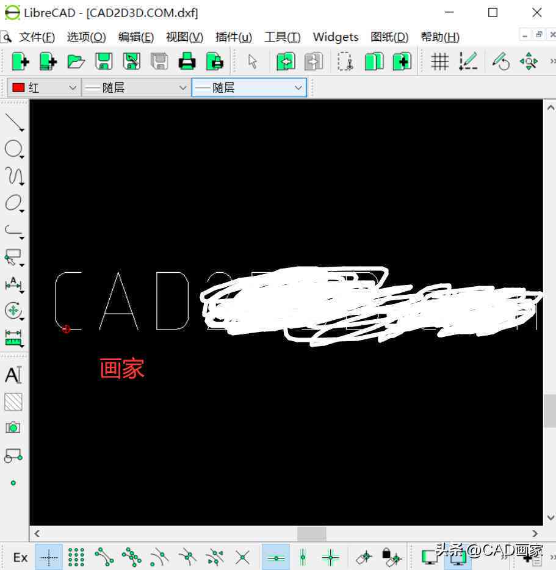Toggle restrict orthogonal

coord(331,557)
